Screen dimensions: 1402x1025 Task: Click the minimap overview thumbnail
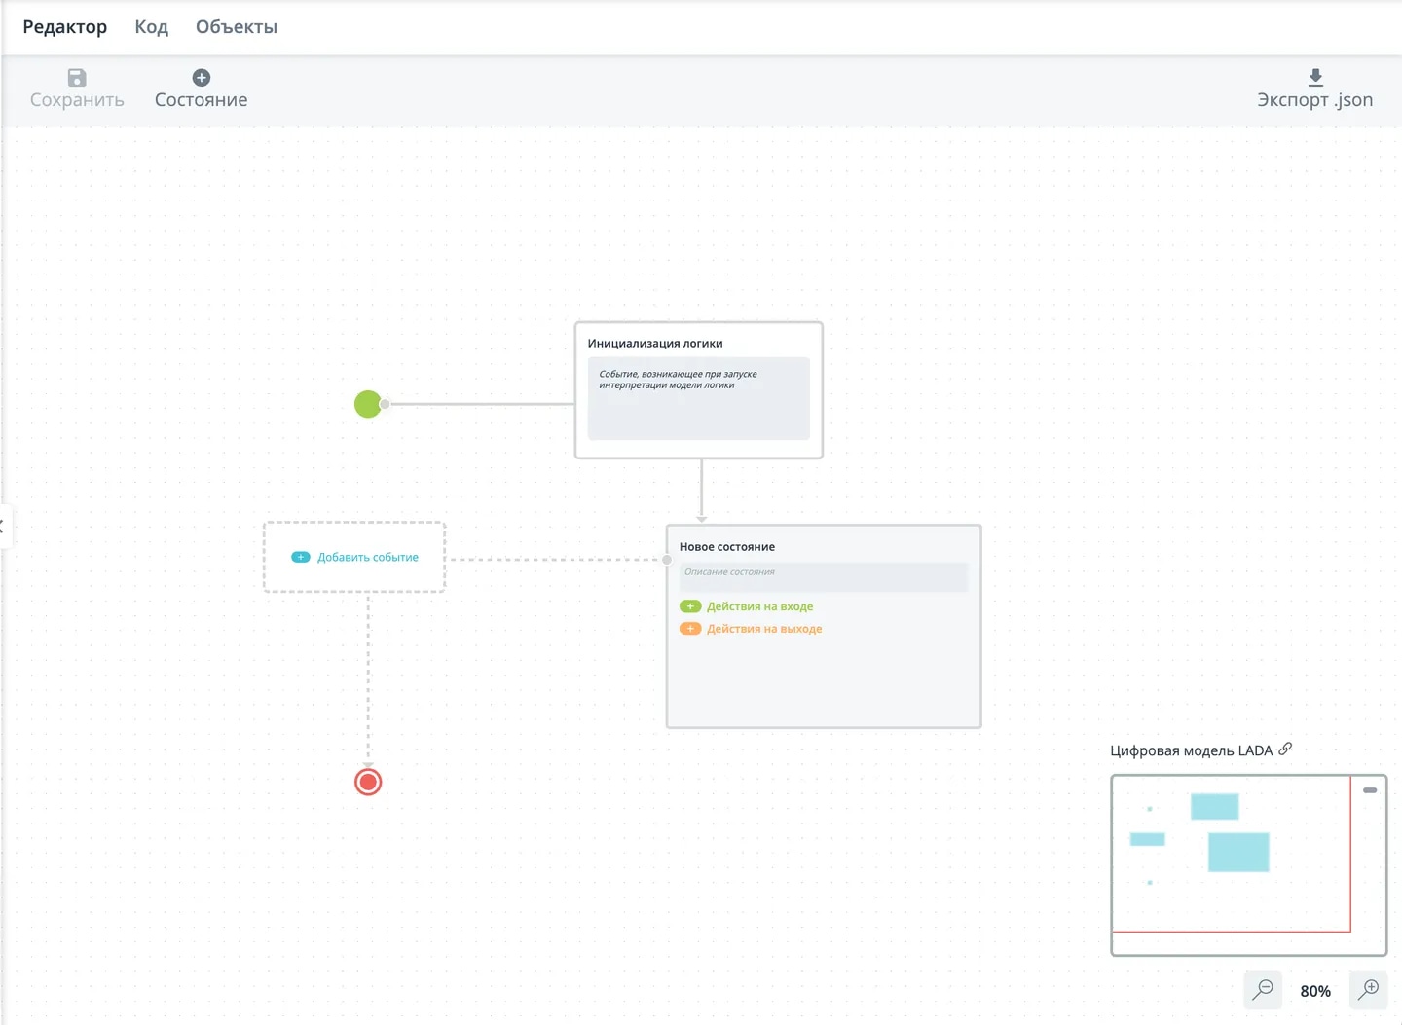coord(1249,865)
